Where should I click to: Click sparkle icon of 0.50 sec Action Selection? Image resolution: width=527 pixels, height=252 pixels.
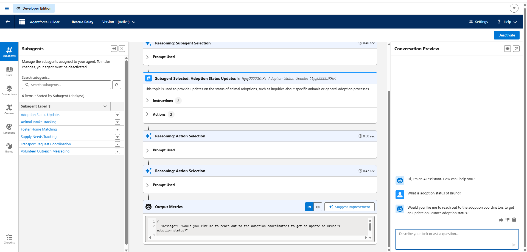148,136
